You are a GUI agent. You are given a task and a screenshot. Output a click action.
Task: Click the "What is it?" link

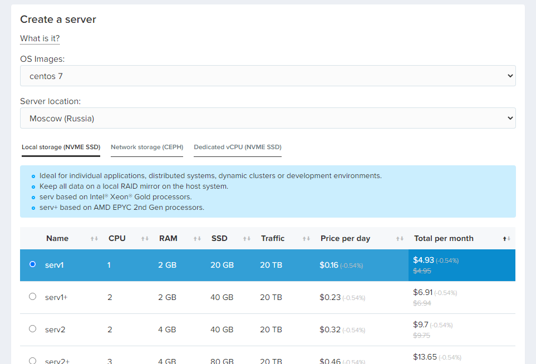pos(40,38)
